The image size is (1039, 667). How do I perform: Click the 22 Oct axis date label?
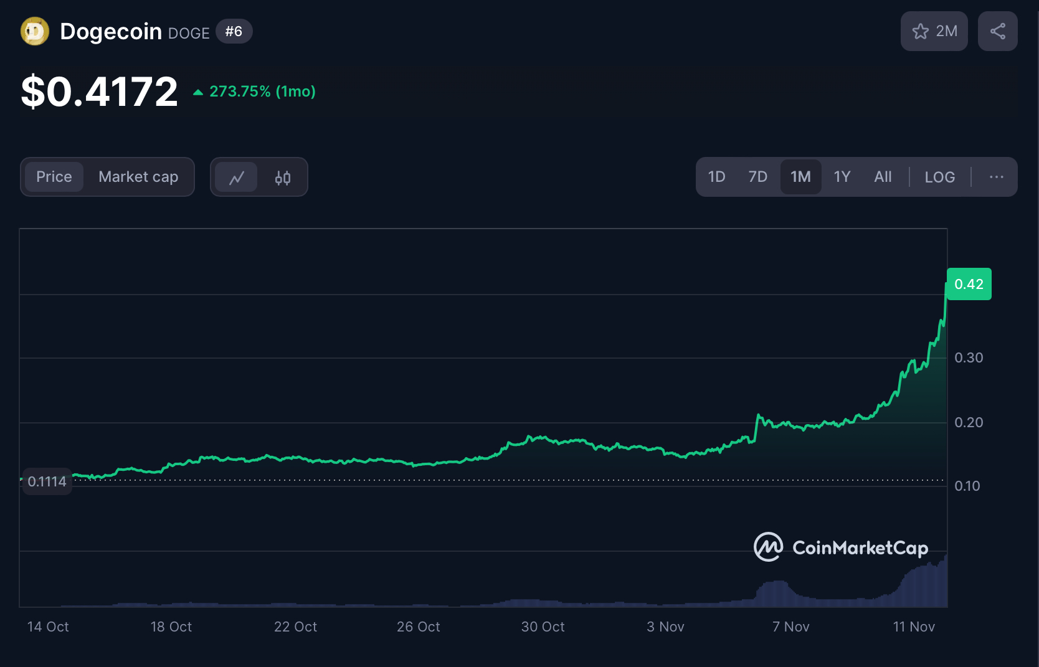pos(295,627)
